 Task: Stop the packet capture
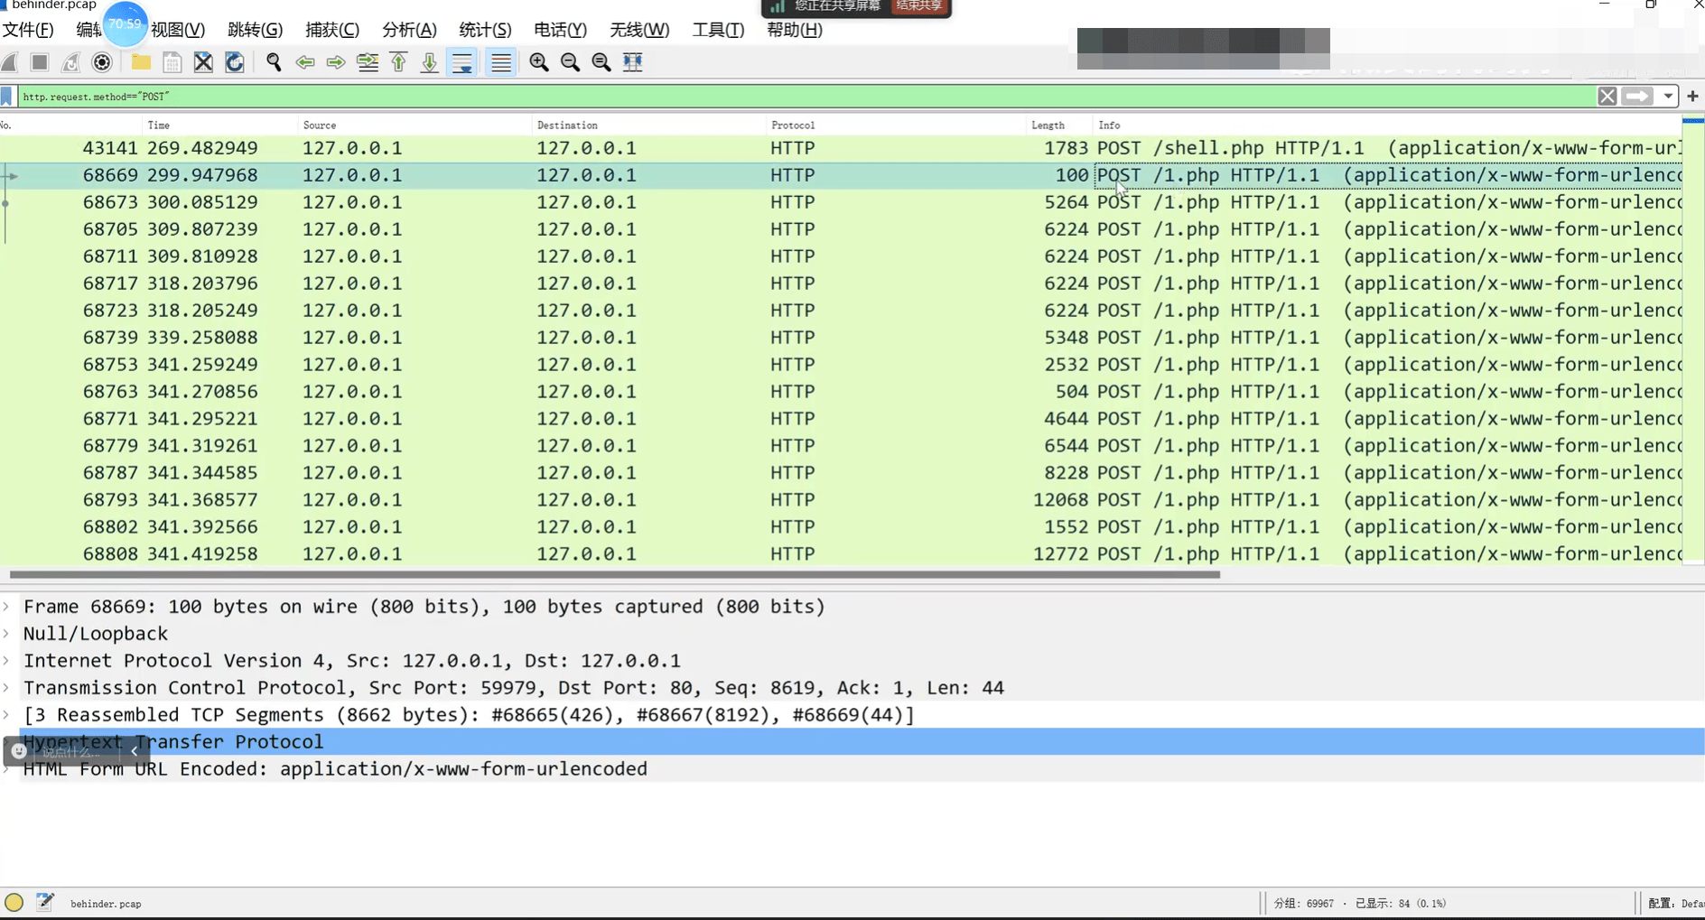(40, 62)
